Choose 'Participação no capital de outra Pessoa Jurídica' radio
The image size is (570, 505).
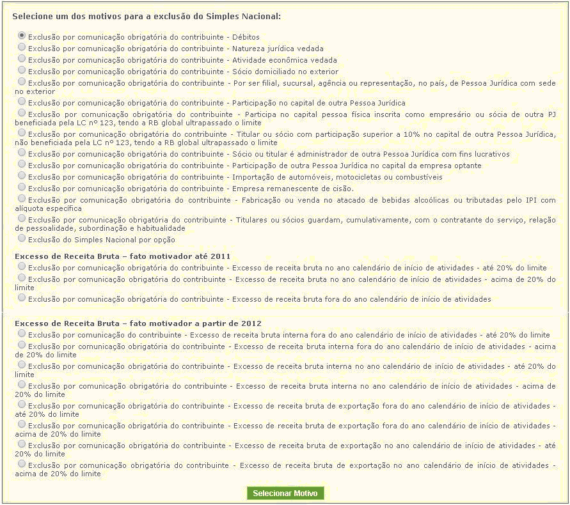[x=22, y=101]
